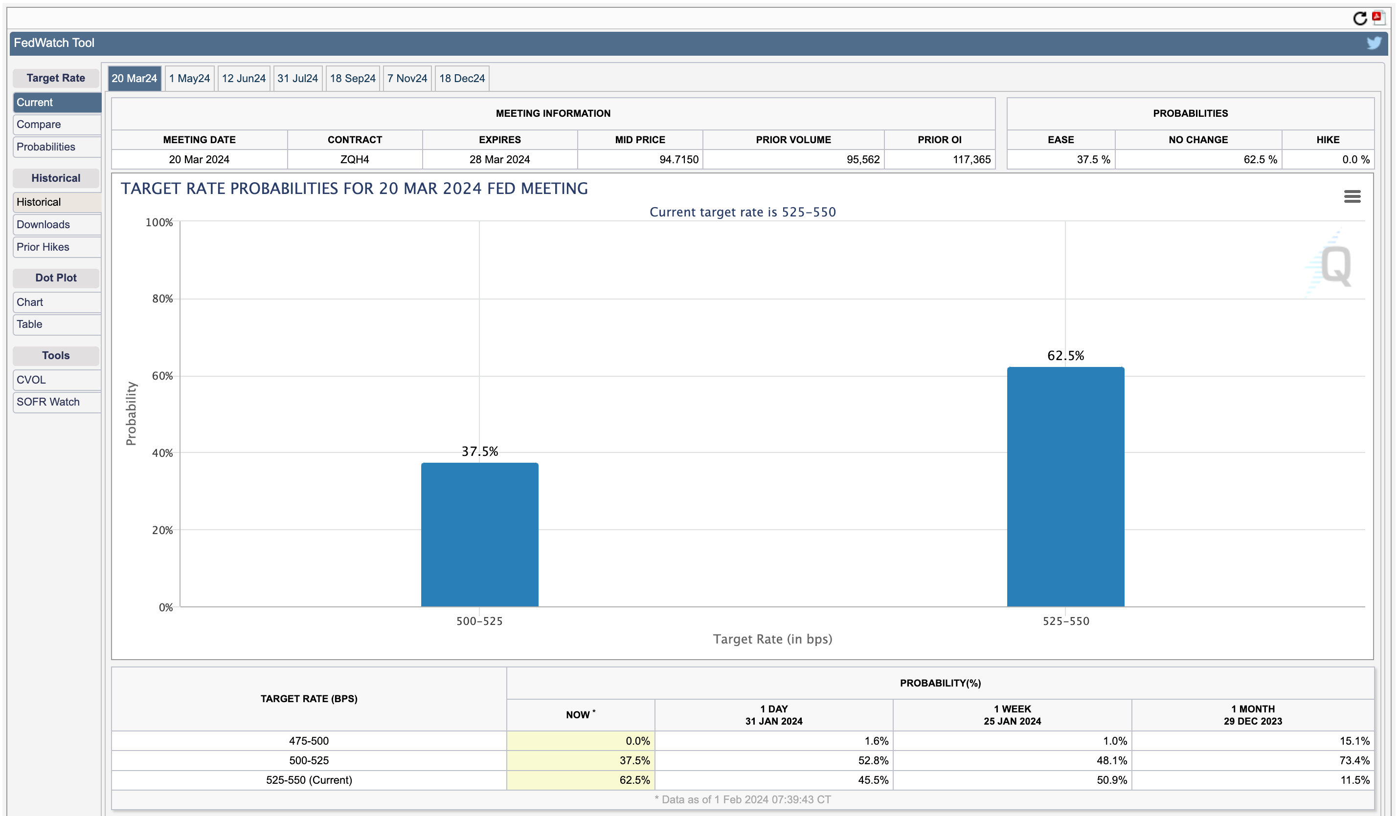Open the chart hamburger context menu
This screenshot has height=816, width=1398.
pos(1352,196)
